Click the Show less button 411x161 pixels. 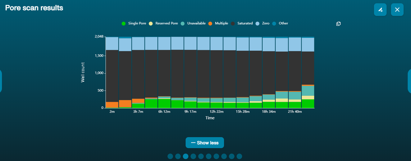click(x=205, y=143)
